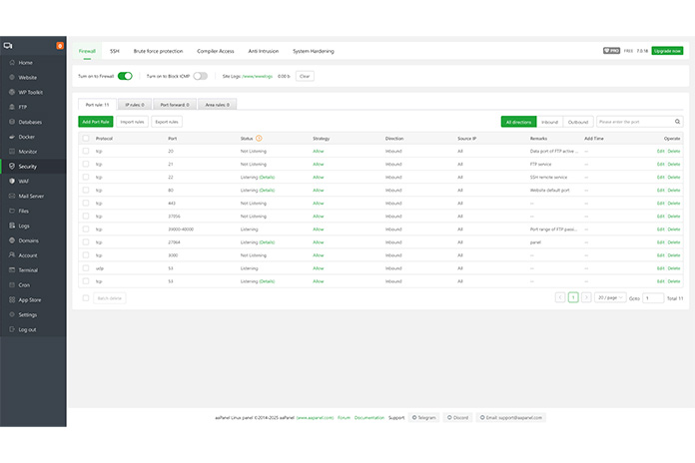Check the select-all checkbox in table header

(86, 138)
